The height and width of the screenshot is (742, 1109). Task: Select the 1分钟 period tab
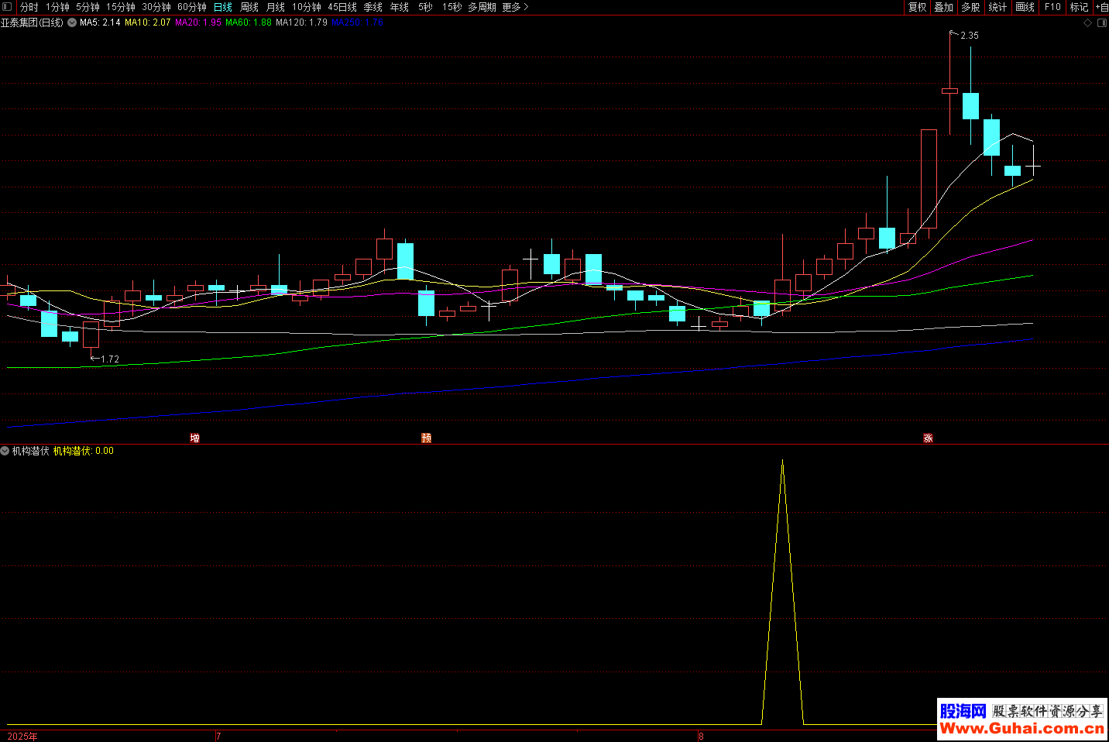57,7
